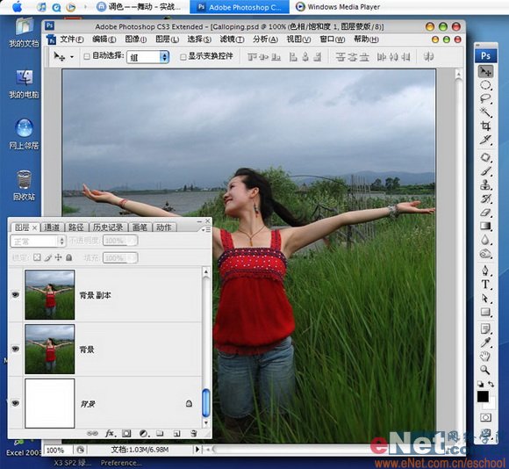The image size is (509, 469).
Task: Toggle Quick Mask mode button
Action: click(x=485, y=418)
